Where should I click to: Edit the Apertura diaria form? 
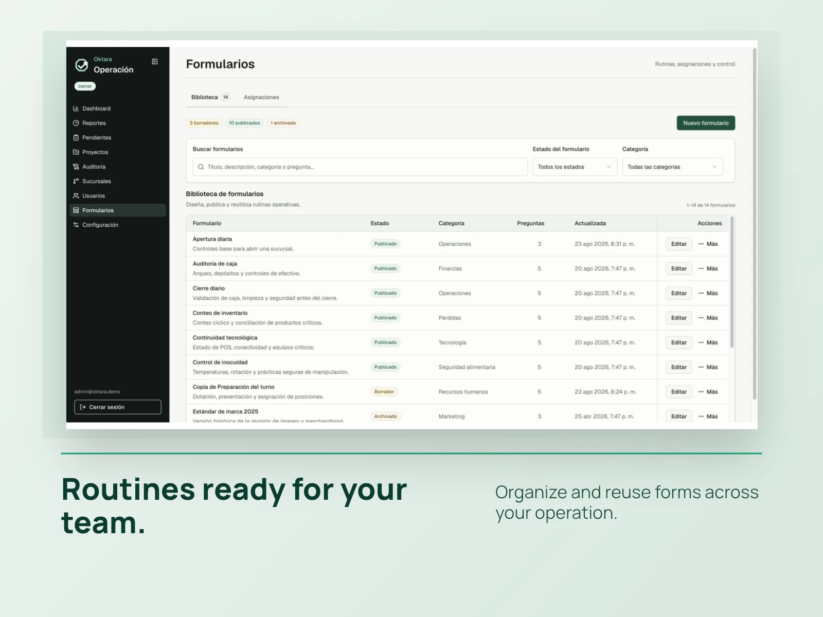(679, 244)
